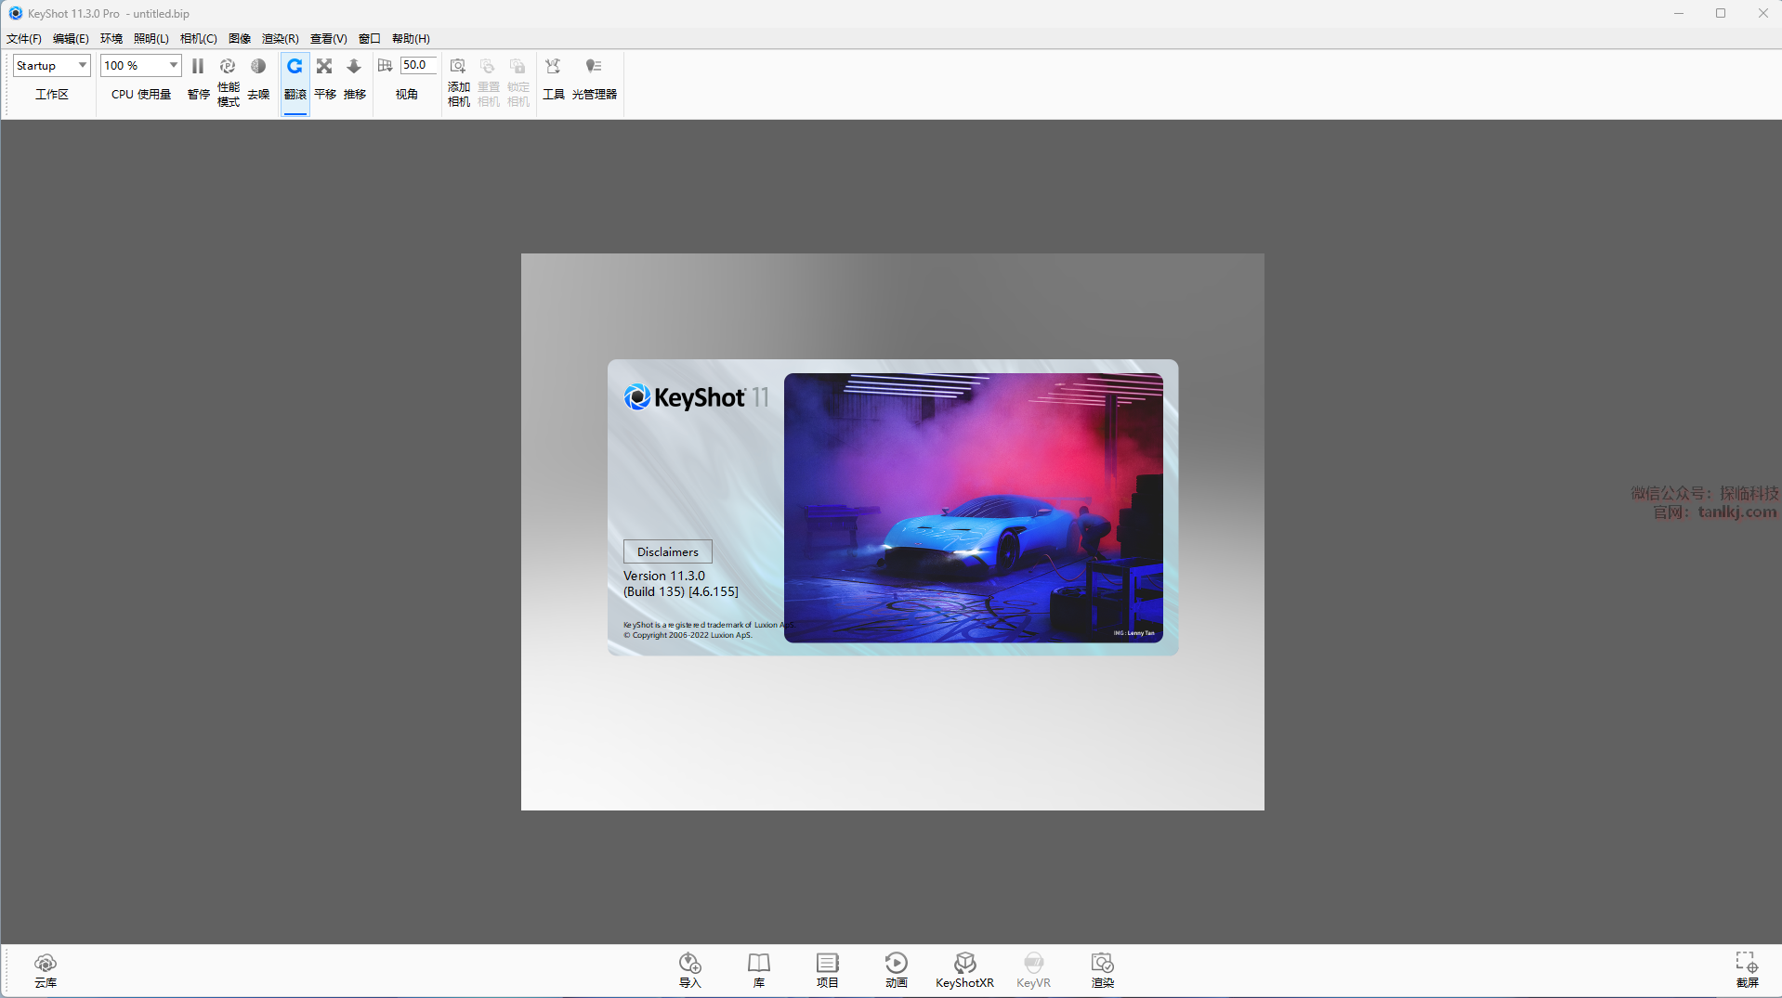The height and width of the screenshot is (998, 1782).
Task: Select the Tumble (翻滚) camera tool
Action: click(x=295, y=67)
